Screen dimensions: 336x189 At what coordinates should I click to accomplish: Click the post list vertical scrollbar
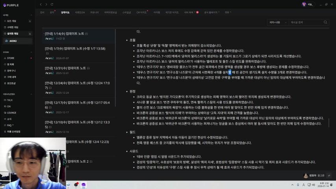tap(115, 68)
